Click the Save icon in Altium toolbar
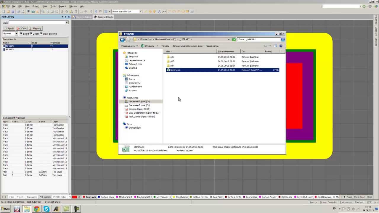The image size is (379, 213). (13, 11)
